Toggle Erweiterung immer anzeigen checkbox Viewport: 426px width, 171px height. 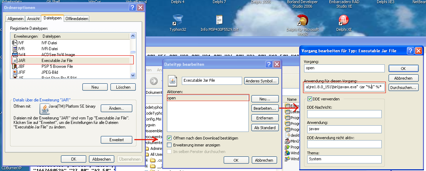coord(169,145)
